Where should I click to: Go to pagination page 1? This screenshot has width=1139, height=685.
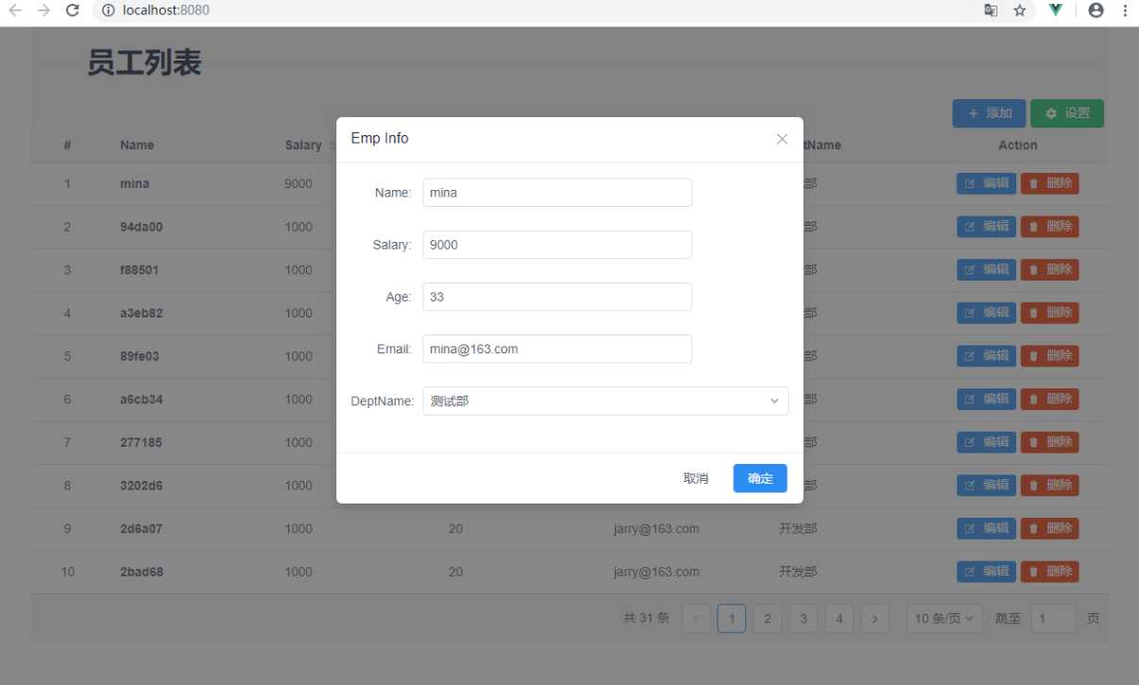pyautogui.click(x=731, y=619)
